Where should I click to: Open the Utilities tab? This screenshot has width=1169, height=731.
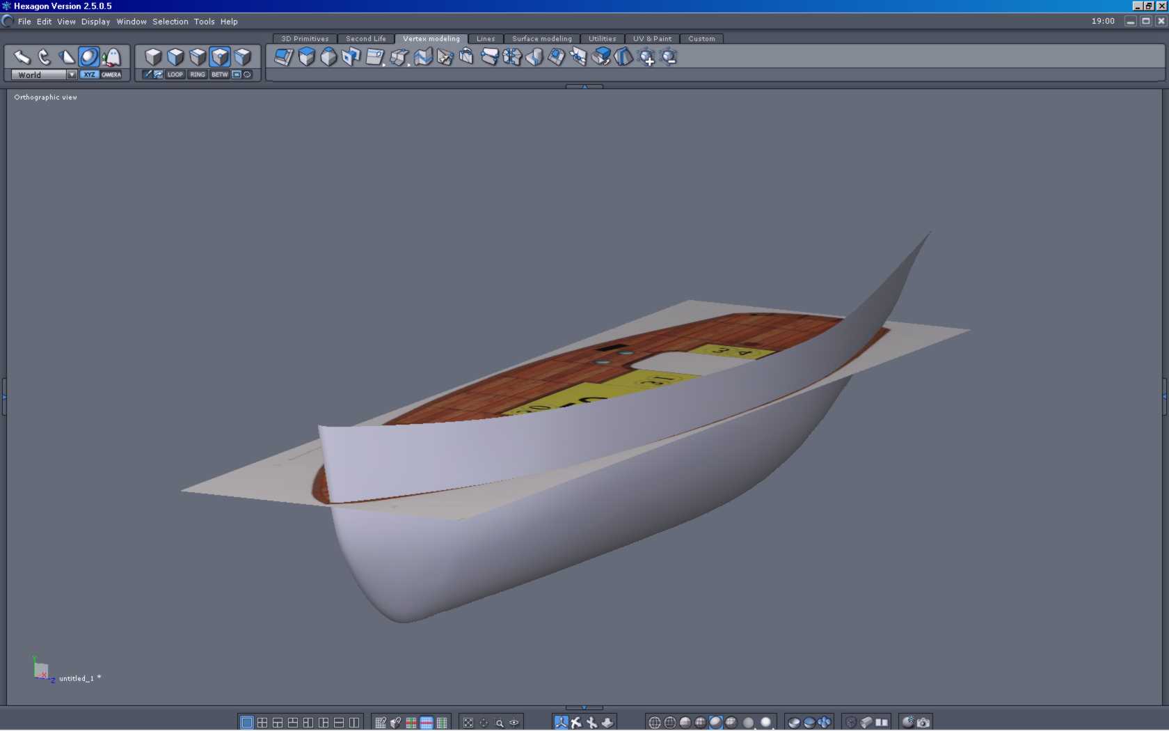[x=603, y=39]
